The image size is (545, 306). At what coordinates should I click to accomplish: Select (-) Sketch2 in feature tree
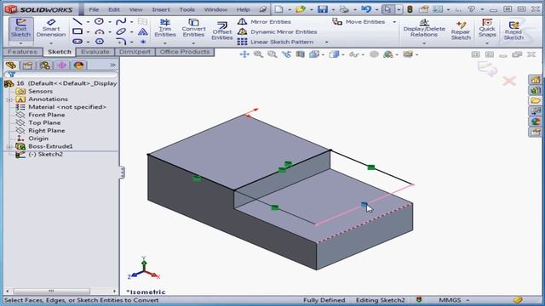[x=45, y=155]
